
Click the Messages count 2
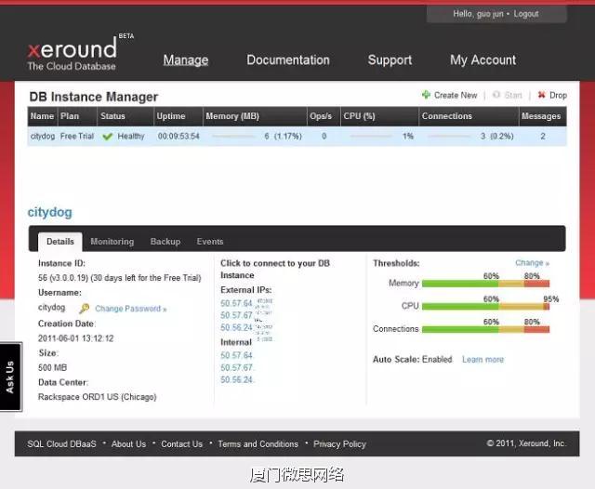(543, 136)
